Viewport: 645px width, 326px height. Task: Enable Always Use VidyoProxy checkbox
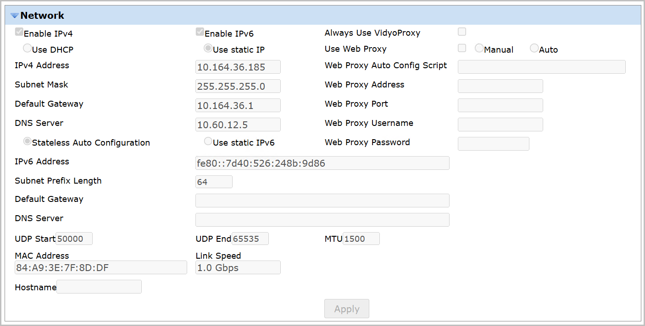tap(462, 32)
